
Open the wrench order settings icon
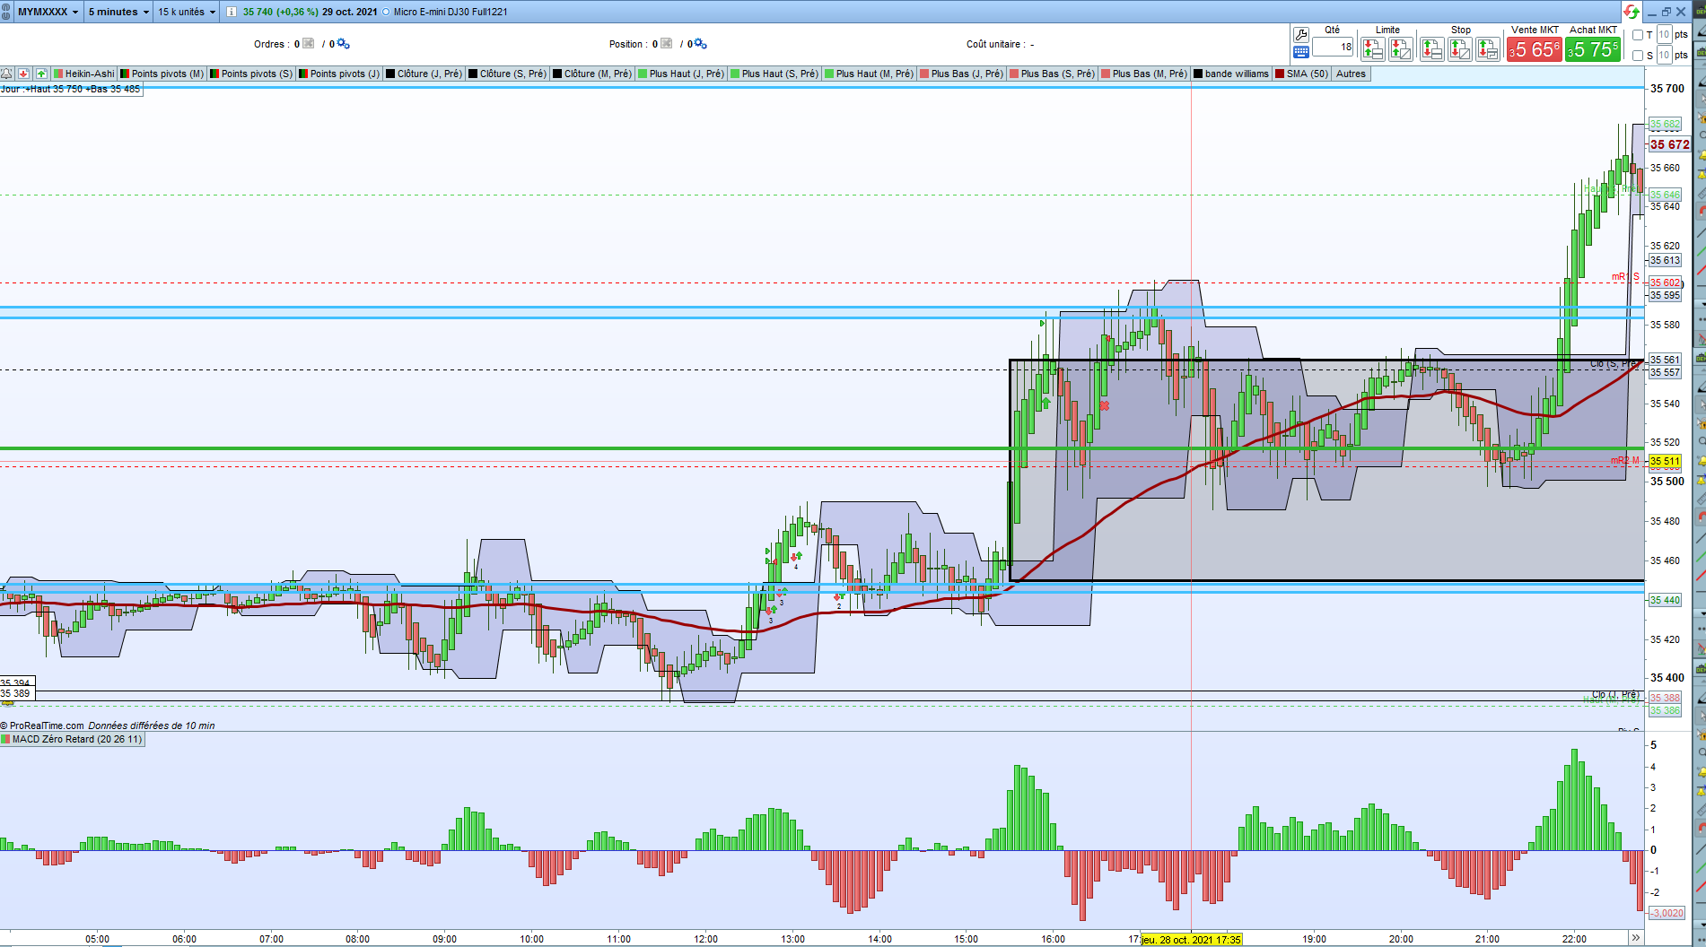tap(1300, 34)
